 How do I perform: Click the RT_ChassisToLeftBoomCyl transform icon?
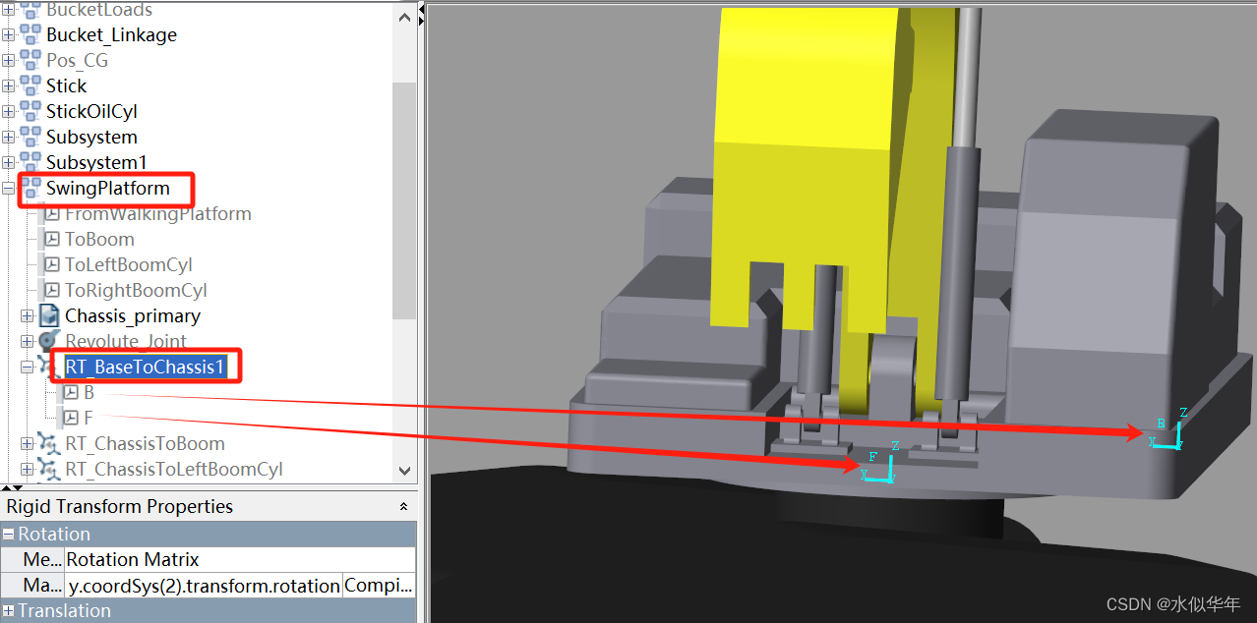[46, 469]
